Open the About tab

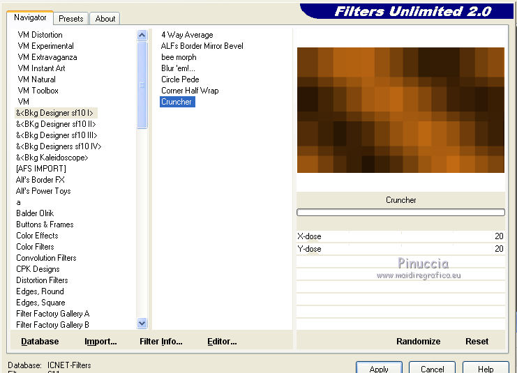[105, 19]
